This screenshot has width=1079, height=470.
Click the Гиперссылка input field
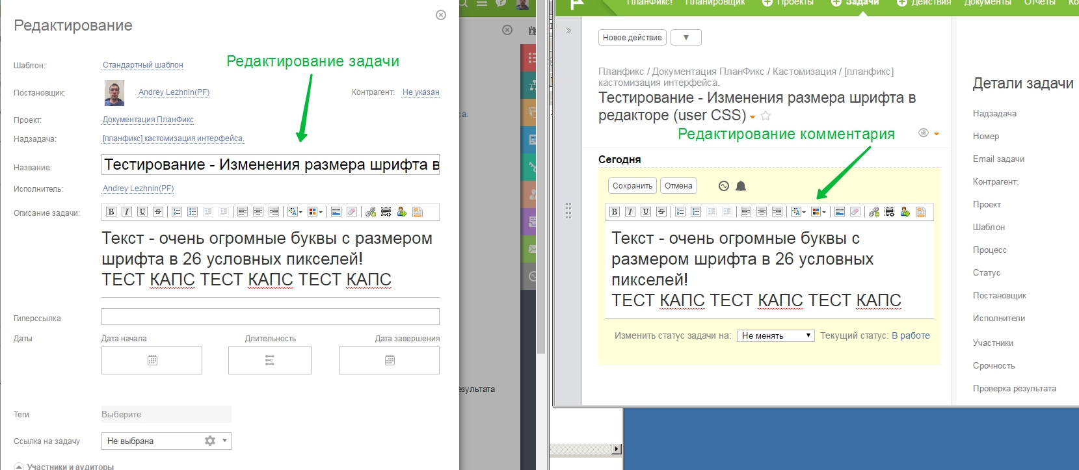tap(270, 317)
